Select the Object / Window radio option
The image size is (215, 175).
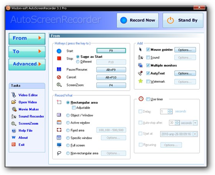click(68, 115)
